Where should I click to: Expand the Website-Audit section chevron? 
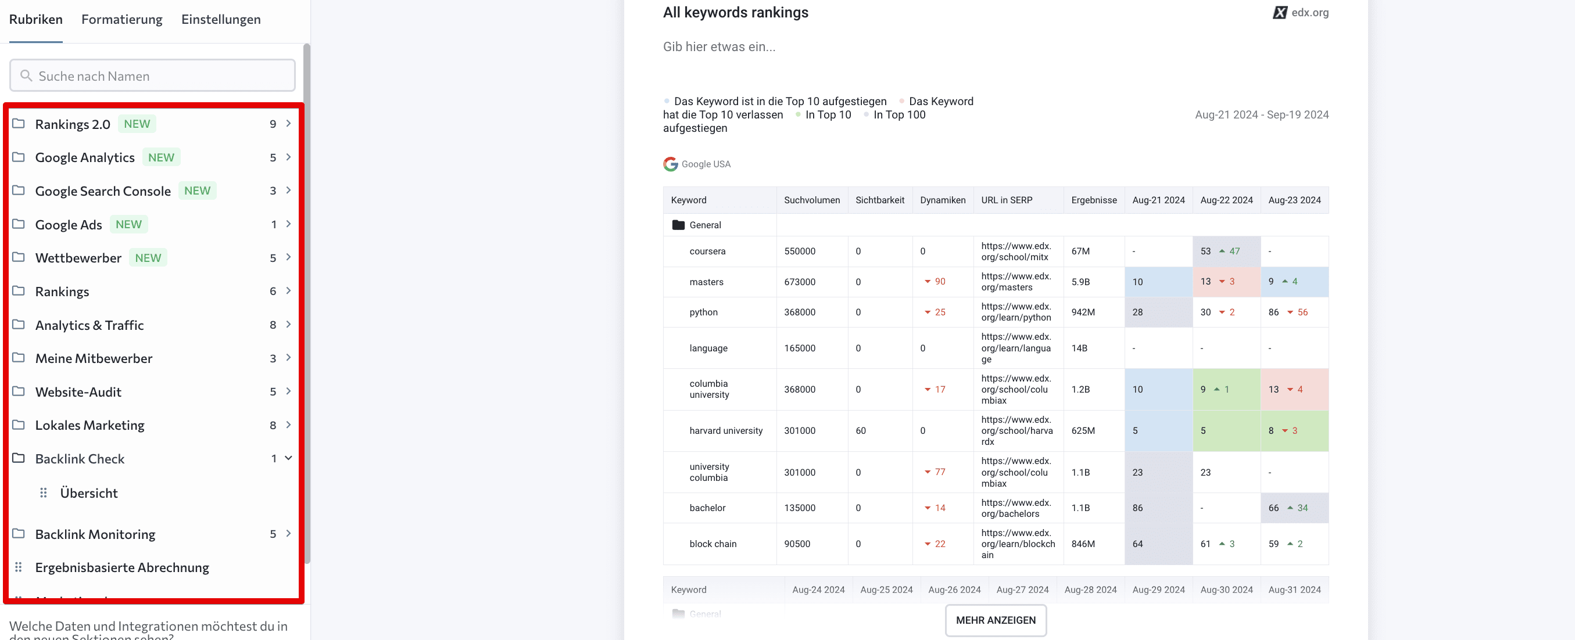point(289,391)
